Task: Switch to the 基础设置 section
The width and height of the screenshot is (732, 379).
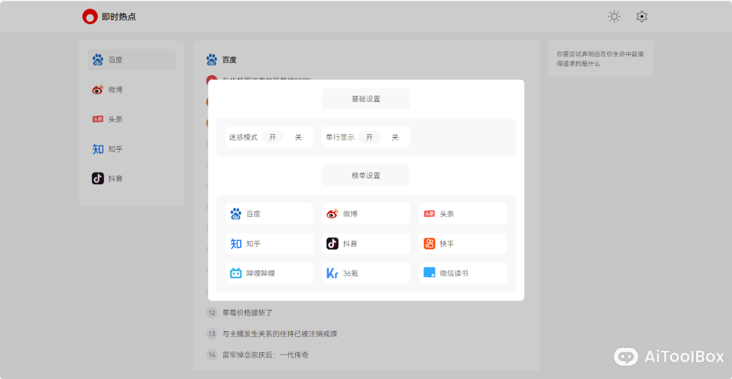Action: [x=365, y=98]
